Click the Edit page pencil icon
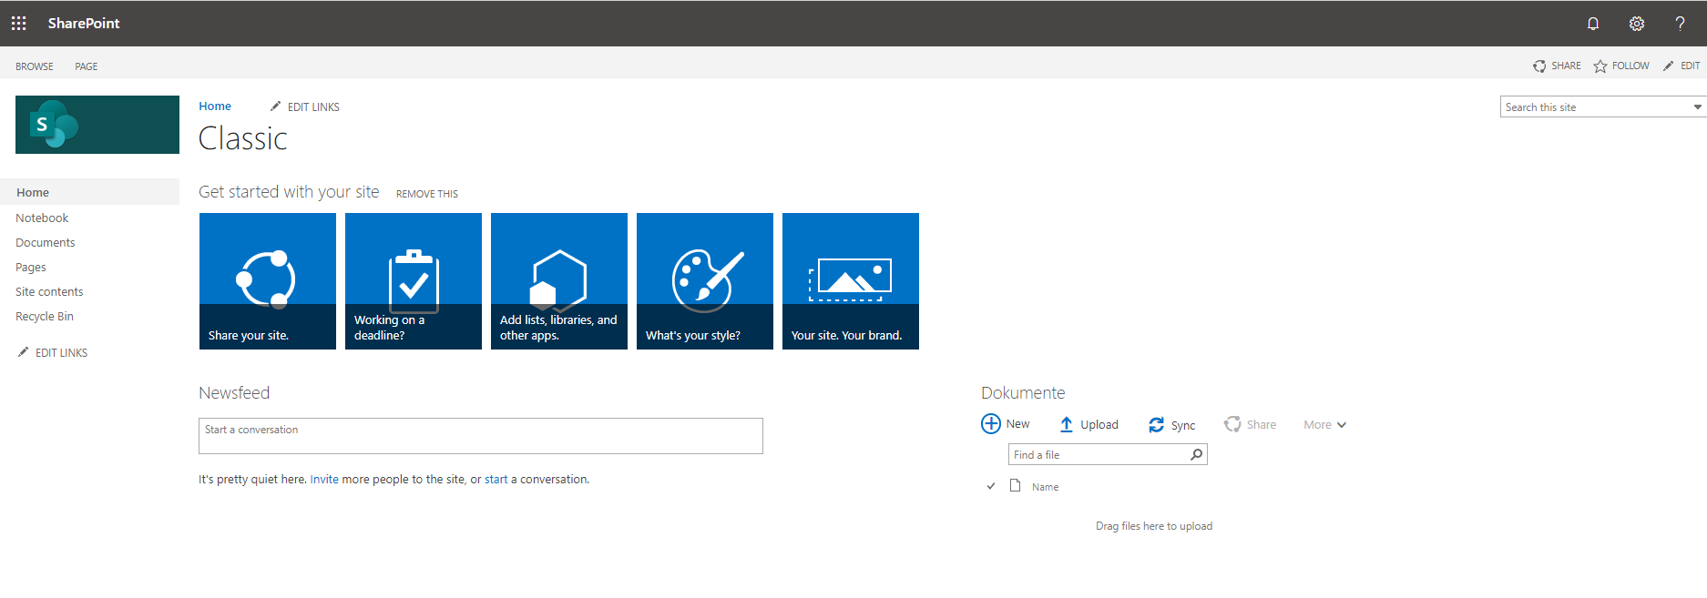The image size is (1707, 598). tap(1669, 66)
